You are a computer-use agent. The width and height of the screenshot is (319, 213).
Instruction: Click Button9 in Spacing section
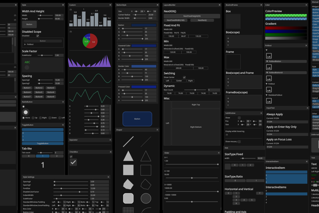[51, 97]
